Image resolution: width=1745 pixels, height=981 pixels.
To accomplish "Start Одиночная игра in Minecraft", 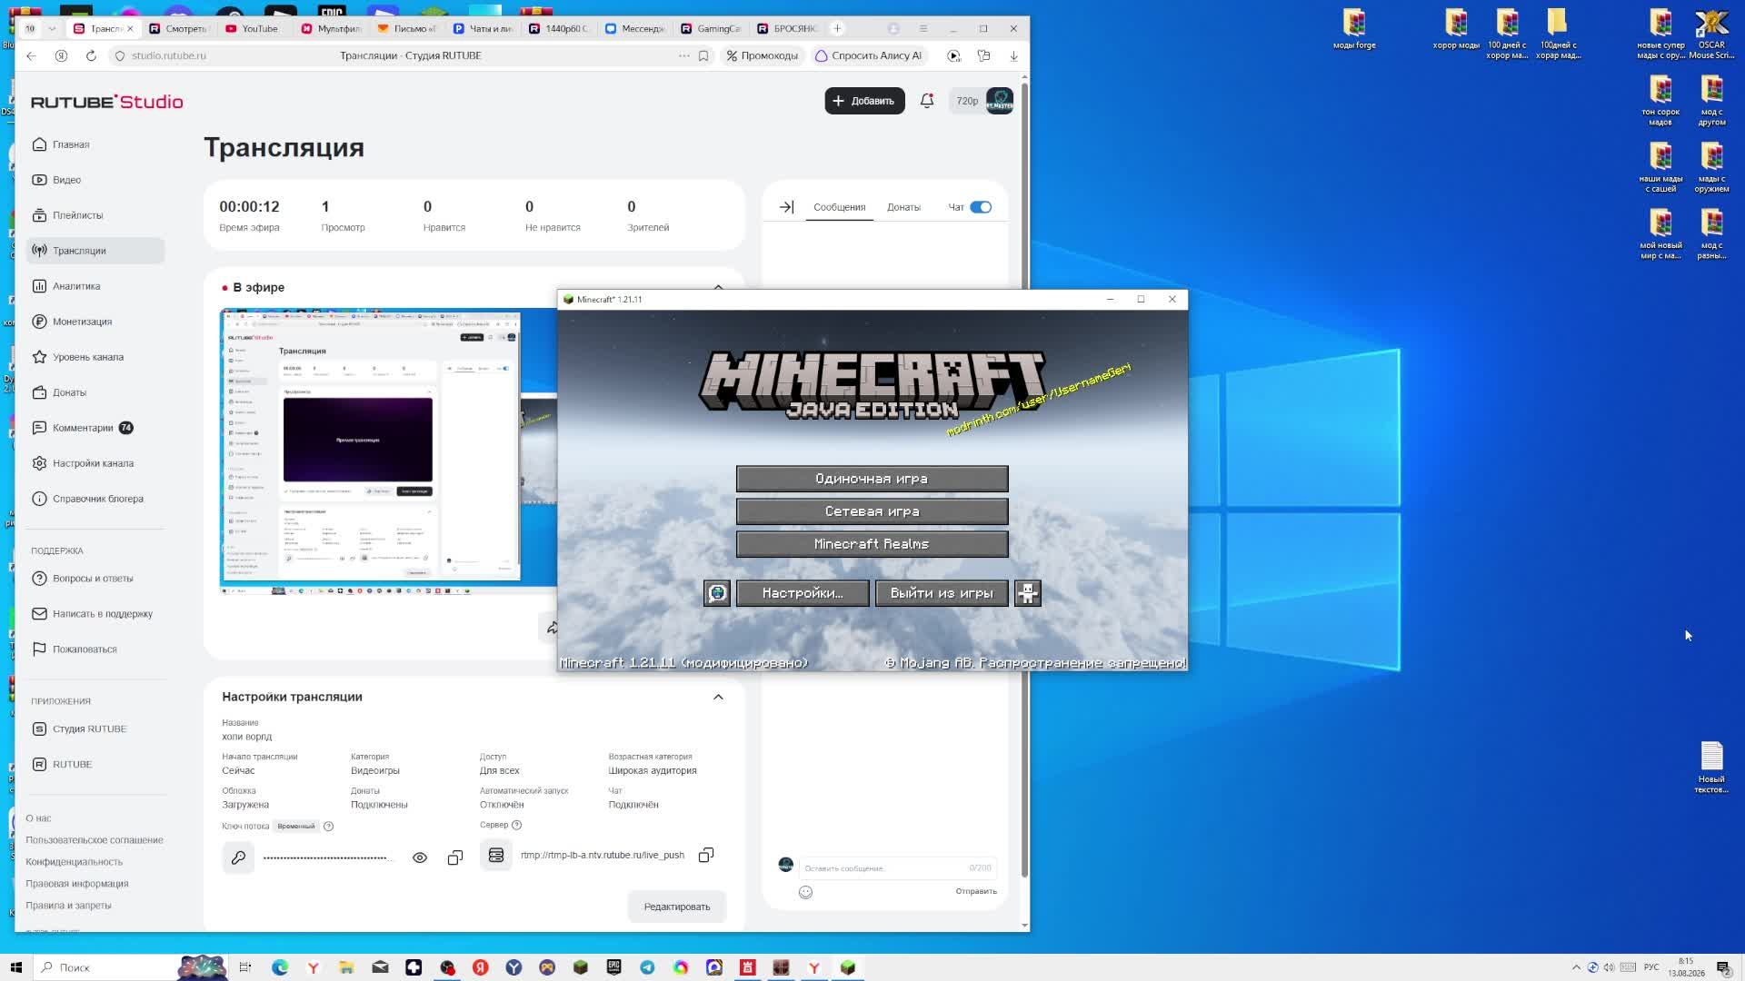I will pos(872,479).
